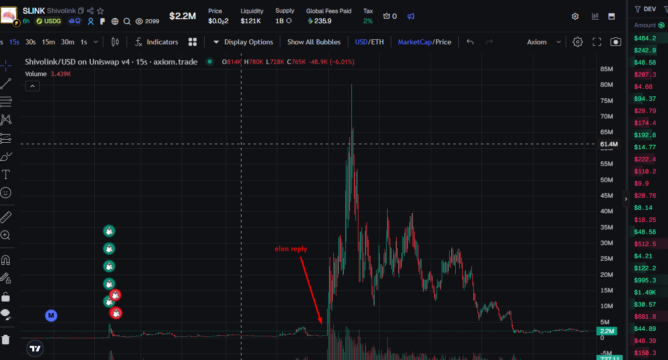
Task: Click the blue person icon under SLINK
Action: 91,21
